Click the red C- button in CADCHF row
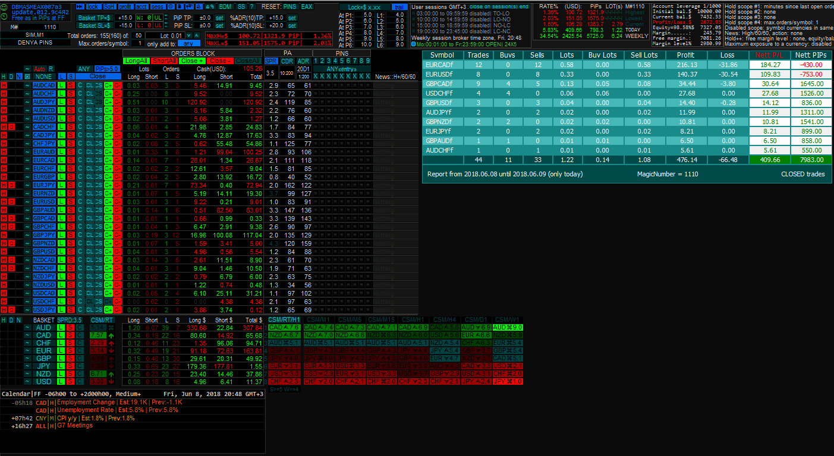Viewport: 834px width, 456px height. pos(117,127)
